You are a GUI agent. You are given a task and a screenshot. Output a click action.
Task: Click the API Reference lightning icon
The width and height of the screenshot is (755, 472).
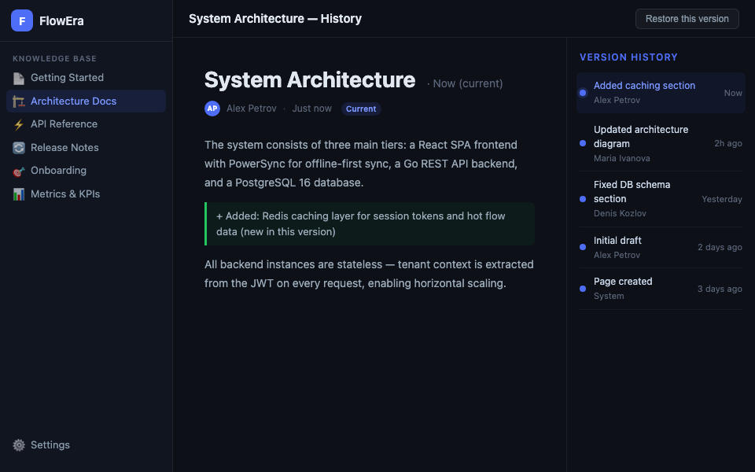(19, 124)
